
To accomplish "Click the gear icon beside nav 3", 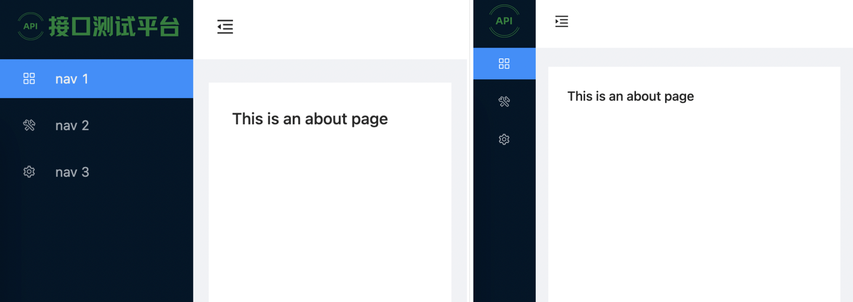I will [x=29, y=172].
